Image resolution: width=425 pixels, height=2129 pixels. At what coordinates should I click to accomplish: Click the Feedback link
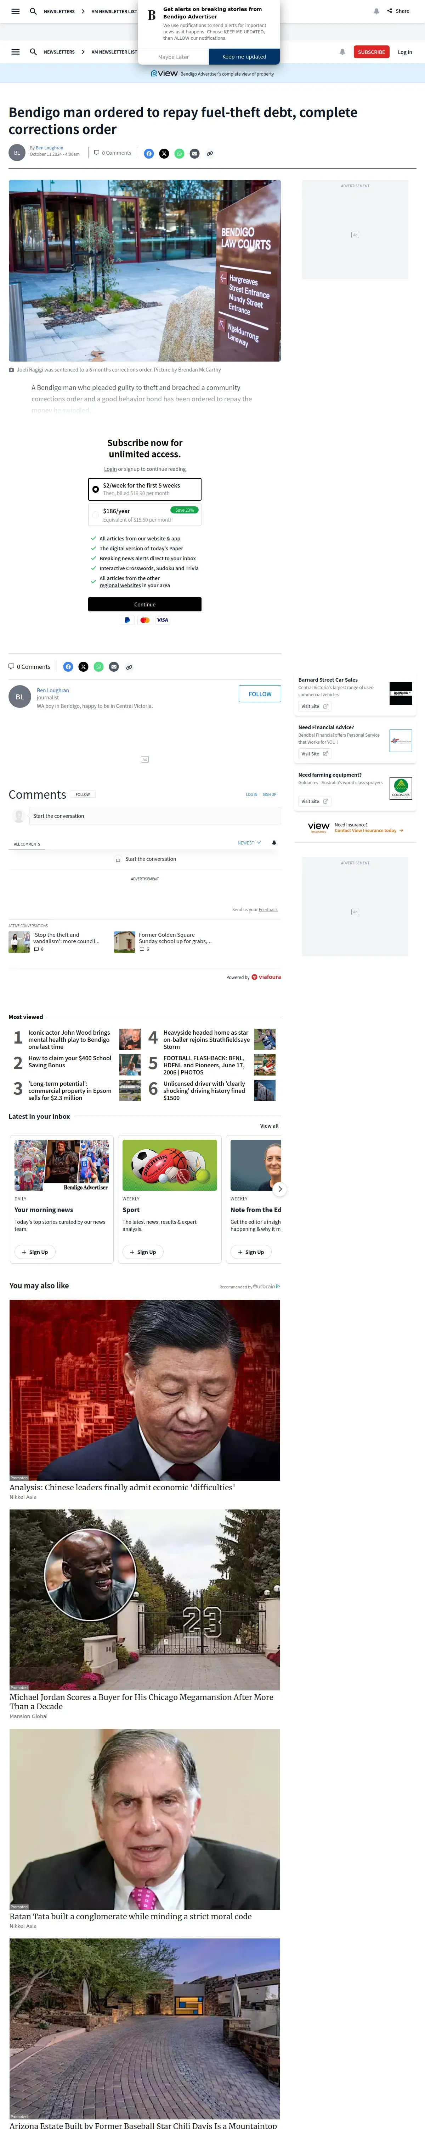click(x=268, y=910)
